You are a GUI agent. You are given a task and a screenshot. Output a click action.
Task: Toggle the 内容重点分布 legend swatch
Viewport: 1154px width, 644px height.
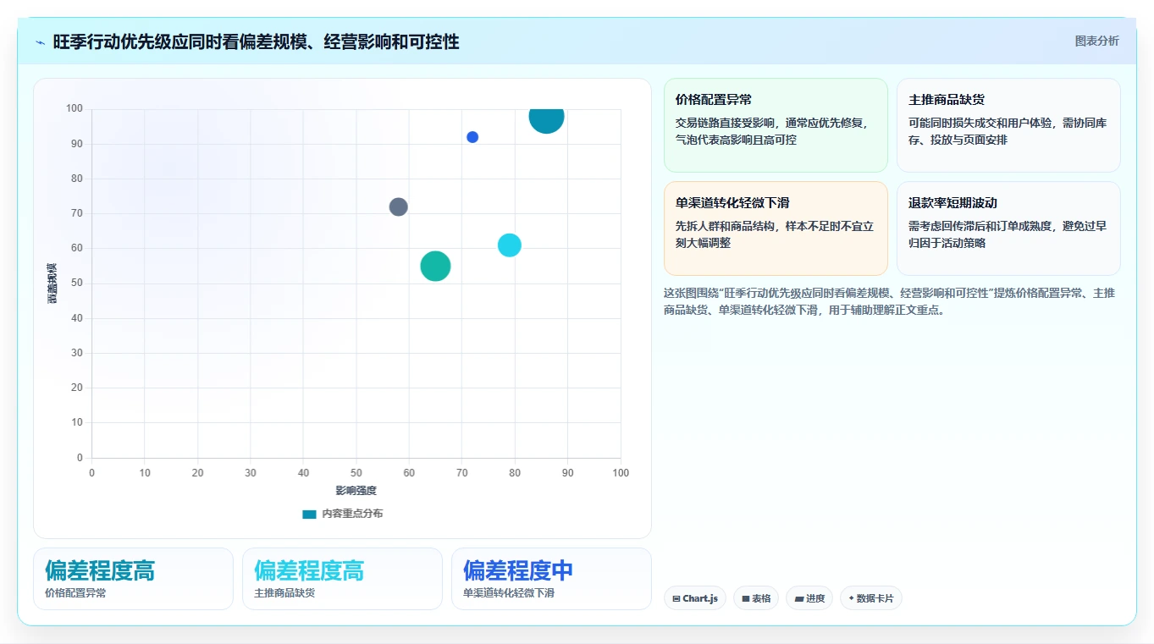309,514
